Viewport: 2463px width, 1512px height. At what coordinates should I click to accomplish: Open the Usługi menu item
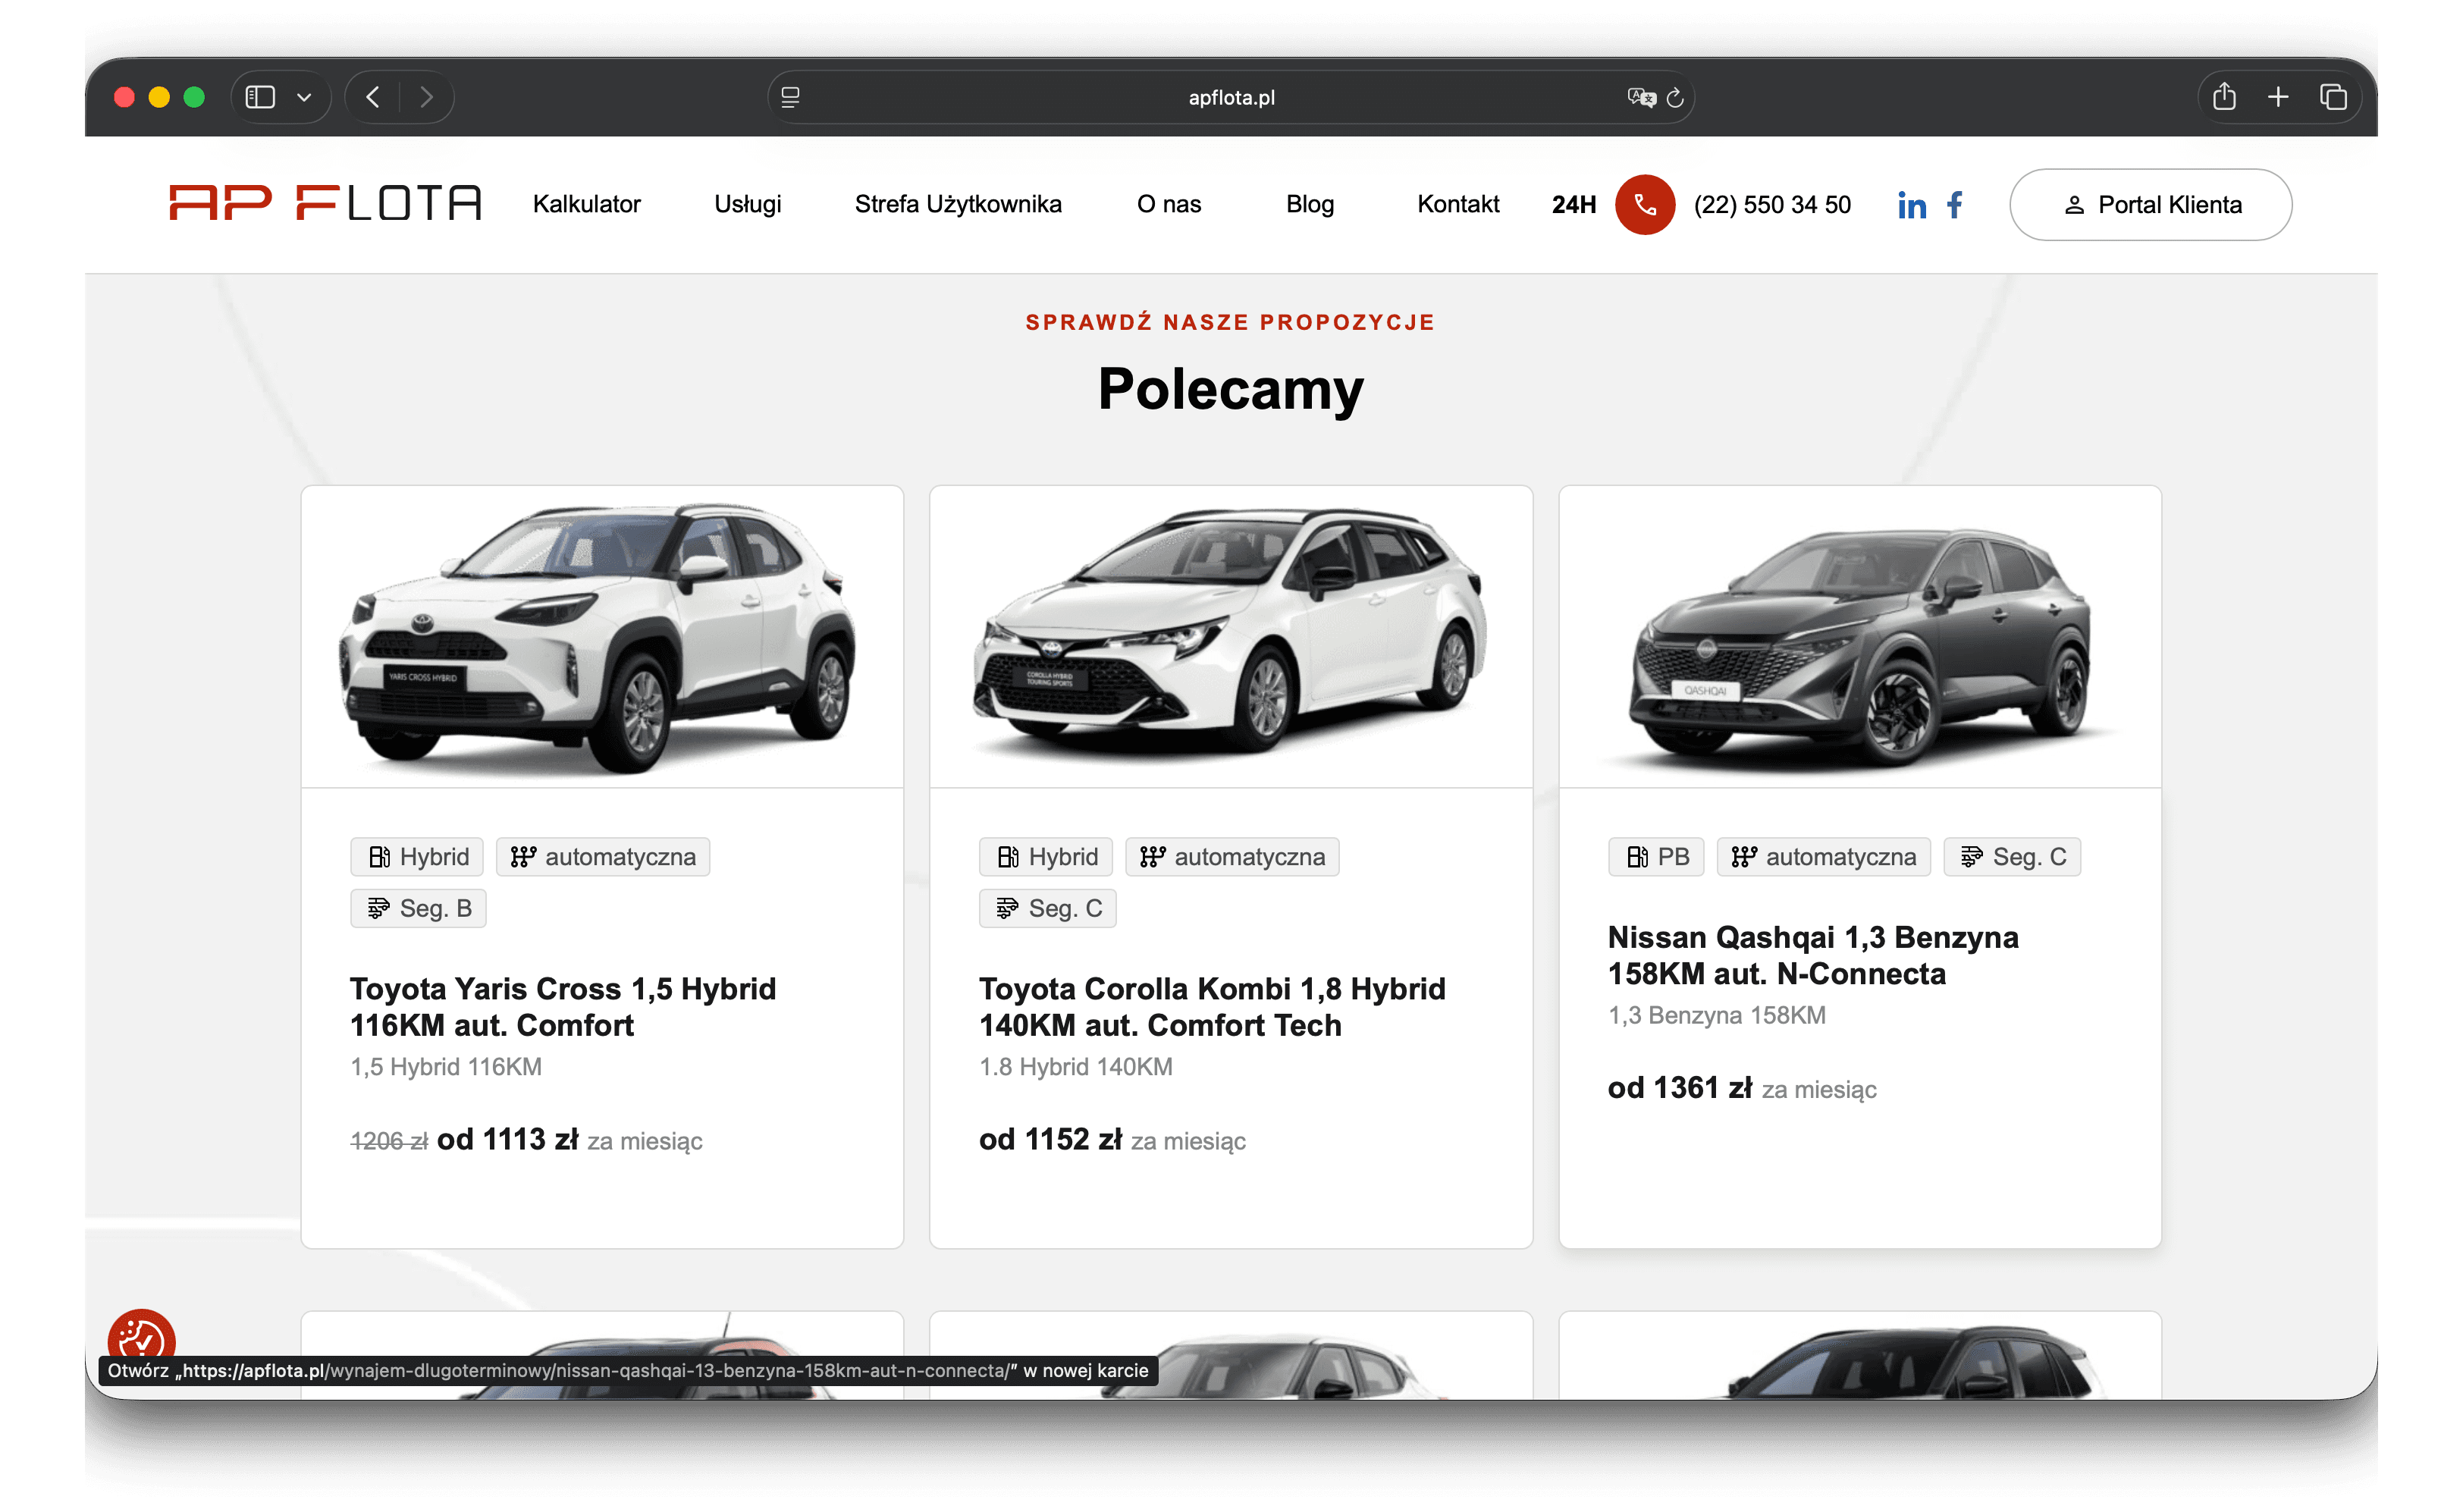click(747, 204)
